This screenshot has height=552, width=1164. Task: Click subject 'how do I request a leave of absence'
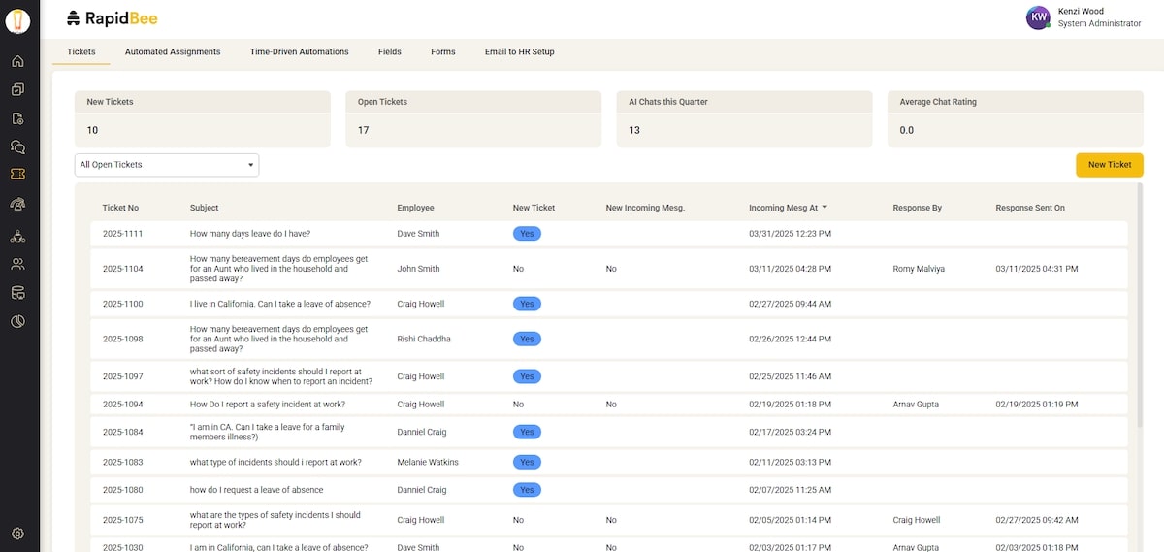pyautogui.click(x=257, y=490)
